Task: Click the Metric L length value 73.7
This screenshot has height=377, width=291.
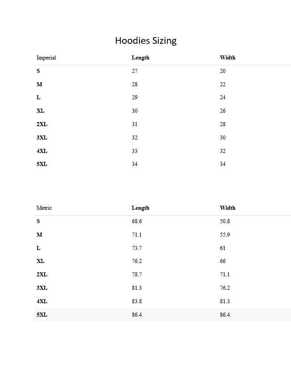Action: [x=137, y=248]
